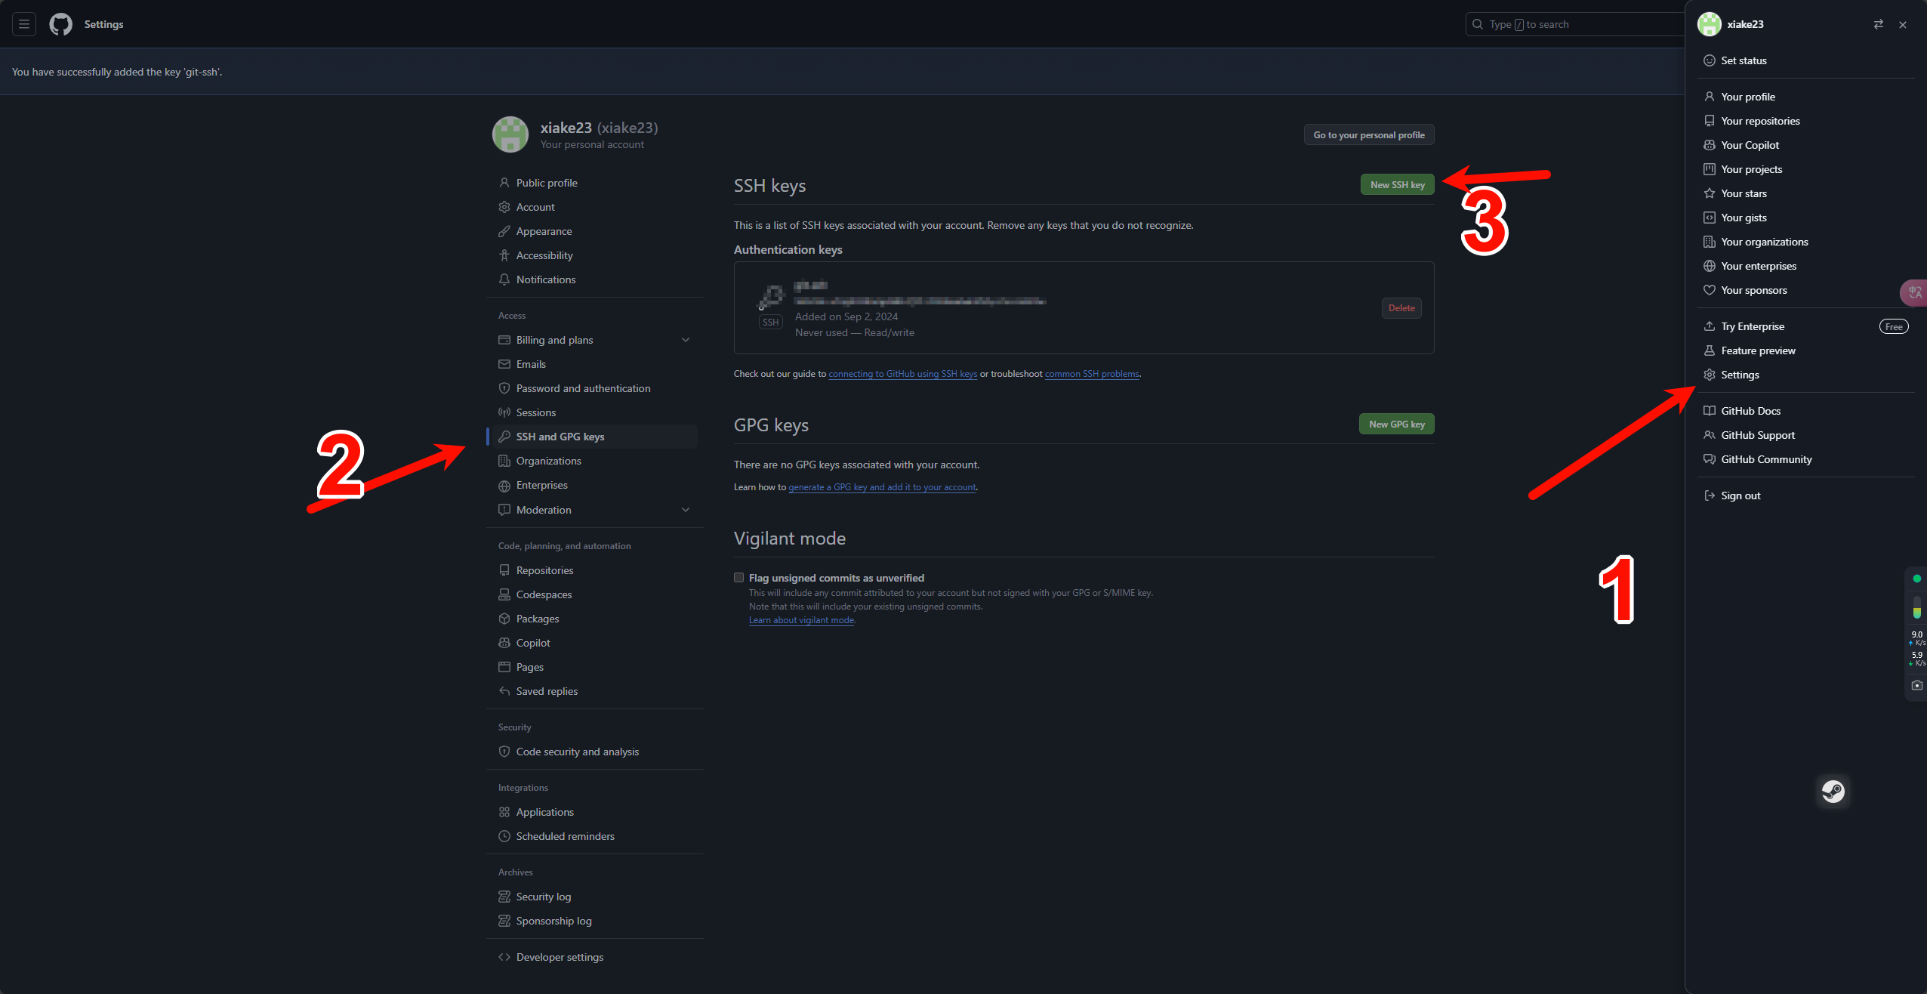Open generate a GPG key link

click(882, 487)
